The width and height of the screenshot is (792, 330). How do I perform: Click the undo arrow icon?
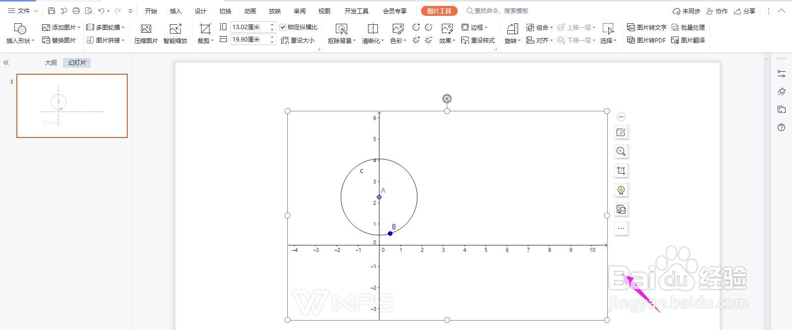101,11
